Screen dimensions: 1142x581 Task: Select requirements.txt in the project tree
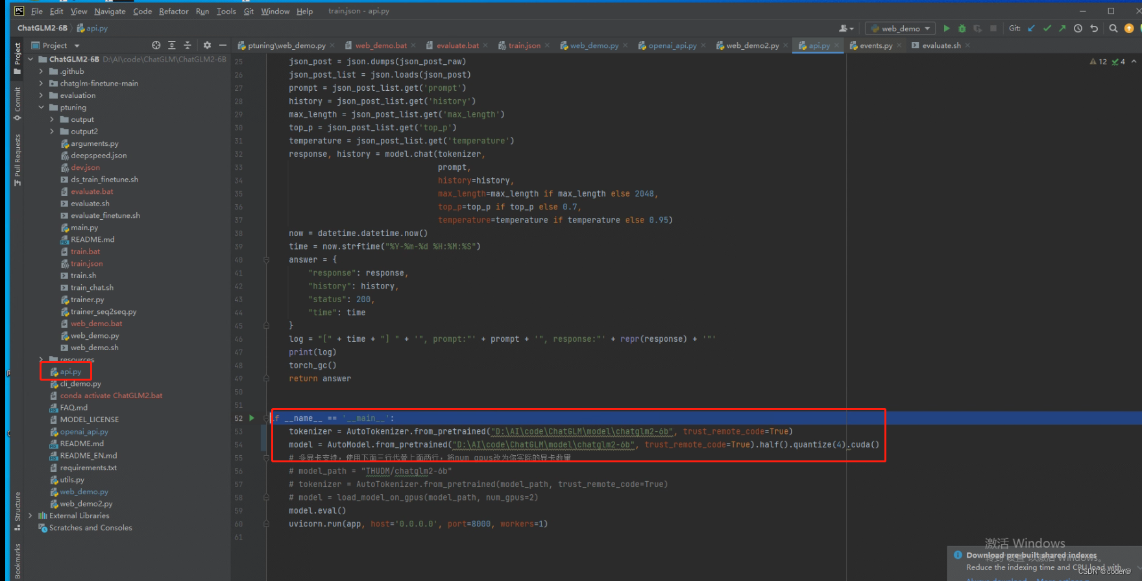pyautogui.click(x=88, y=468)
